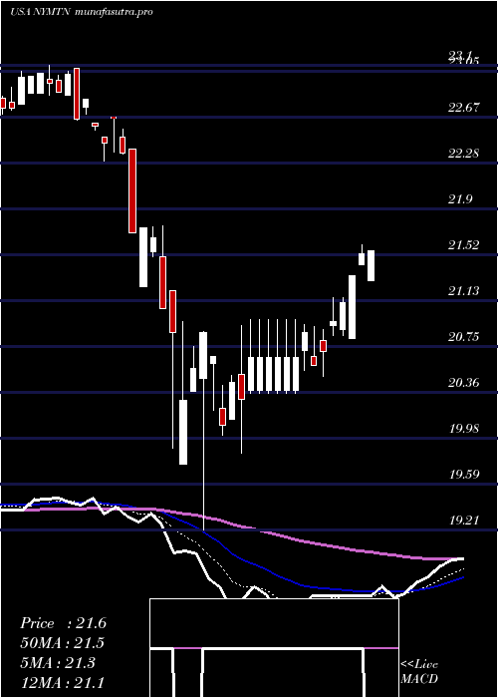This screenshot has width=498, height=698.
Task: Select the 22.67 price axis label
Action: (464, 108)
